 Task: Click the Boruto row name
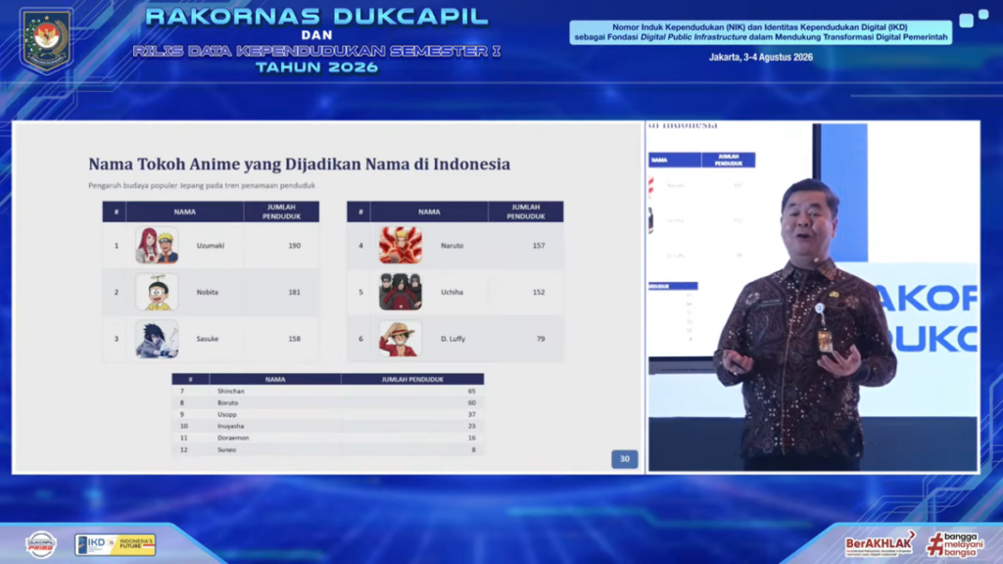point(227,402)
